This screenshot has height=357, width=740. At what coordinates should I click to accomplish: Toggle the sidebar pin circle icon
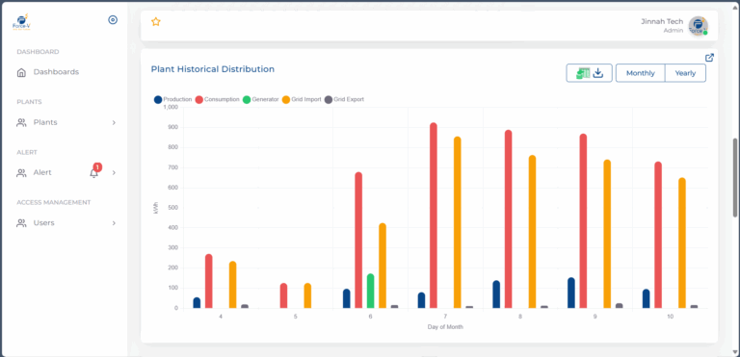click(113, 20)
